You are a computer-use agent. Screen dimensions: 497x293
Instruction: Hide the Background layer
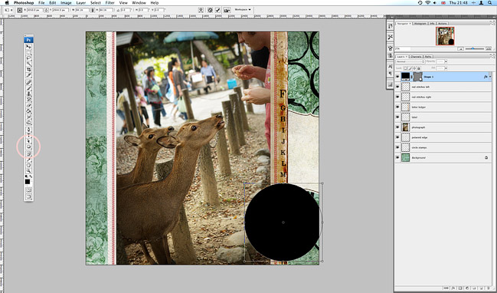coord(397,157)
